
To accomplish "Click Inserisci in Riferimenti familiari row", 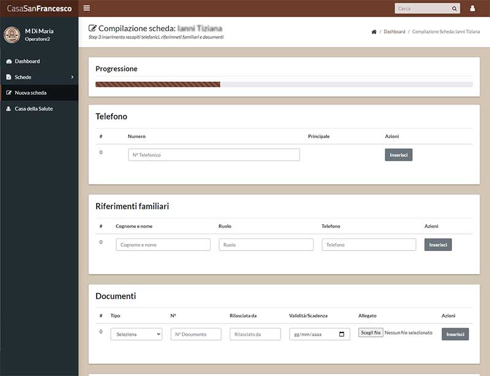I will coord(438,245).
